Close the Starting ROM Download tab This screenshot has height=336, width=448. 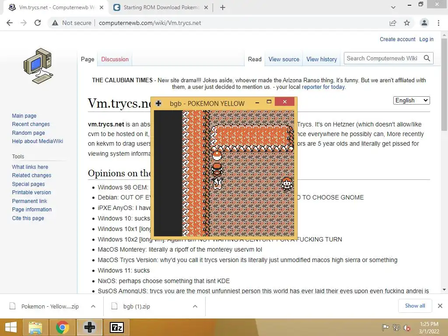[206, 8]
